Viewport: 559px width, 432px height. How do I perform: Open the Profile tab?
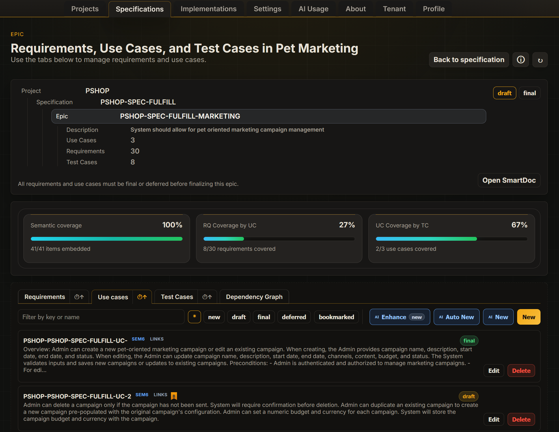(x=434, y=9)
